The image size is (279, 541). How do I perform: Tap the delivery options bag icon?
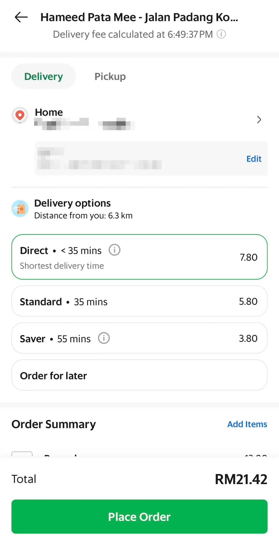pos(20,209)
